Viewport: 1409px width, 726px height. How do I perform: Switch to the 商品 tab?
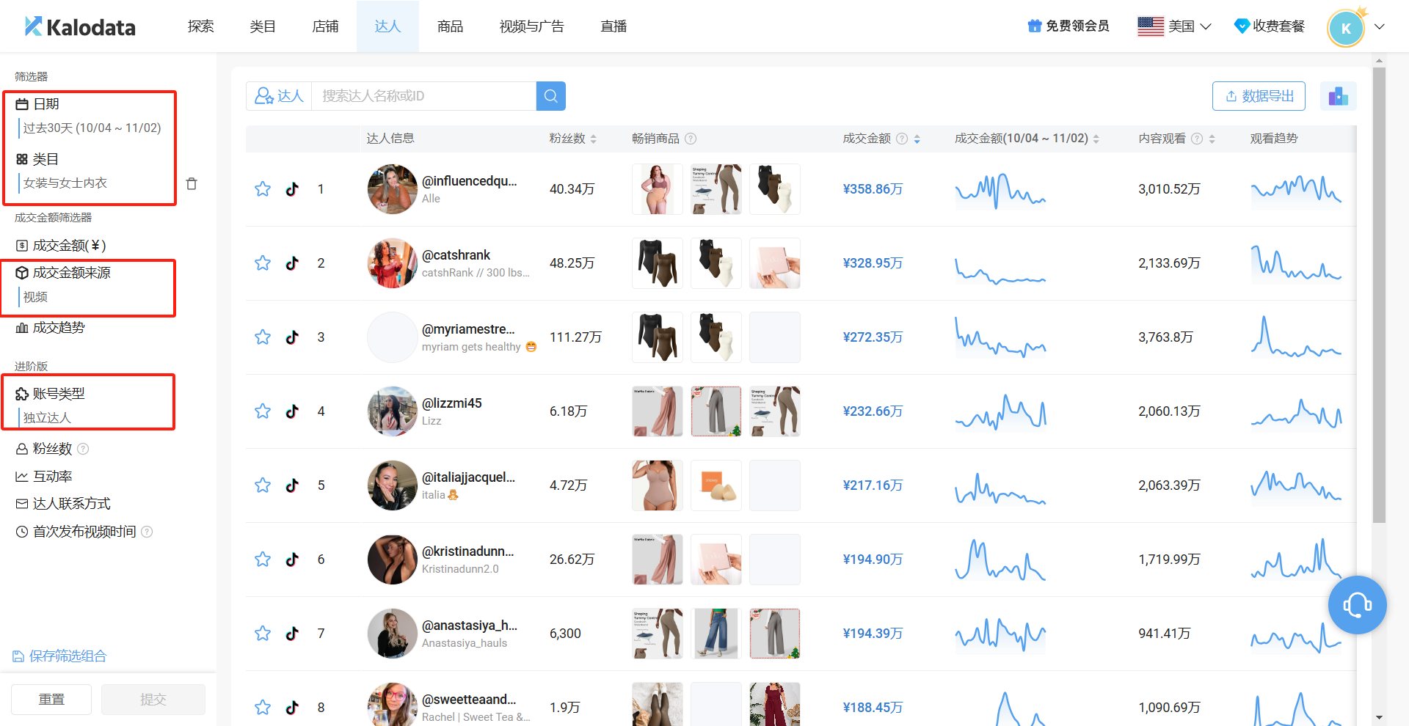(450, 26)
